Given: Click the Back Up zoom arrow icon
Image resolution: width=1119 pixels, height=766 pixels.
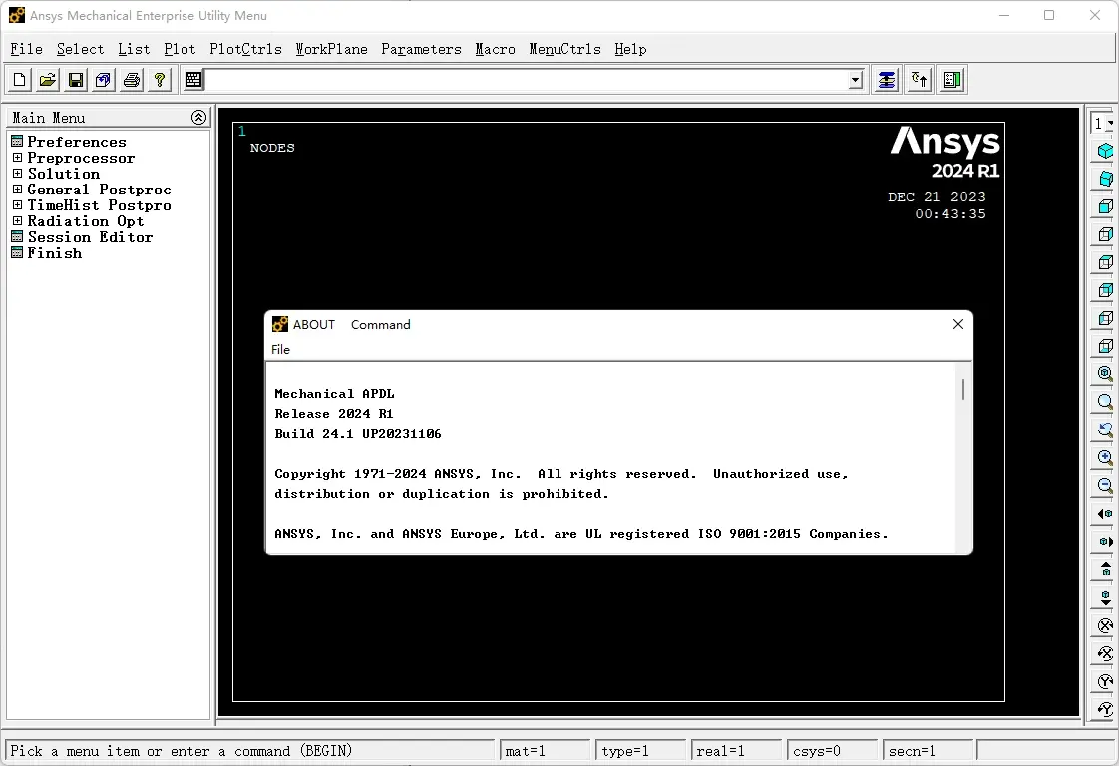Looking at the screenshot, I should click(x=1105, y=430).
